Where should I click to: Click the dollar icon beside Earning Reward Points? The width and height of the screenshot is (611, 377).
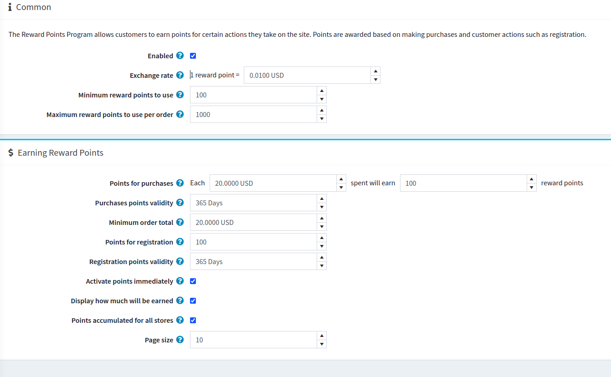10,153
